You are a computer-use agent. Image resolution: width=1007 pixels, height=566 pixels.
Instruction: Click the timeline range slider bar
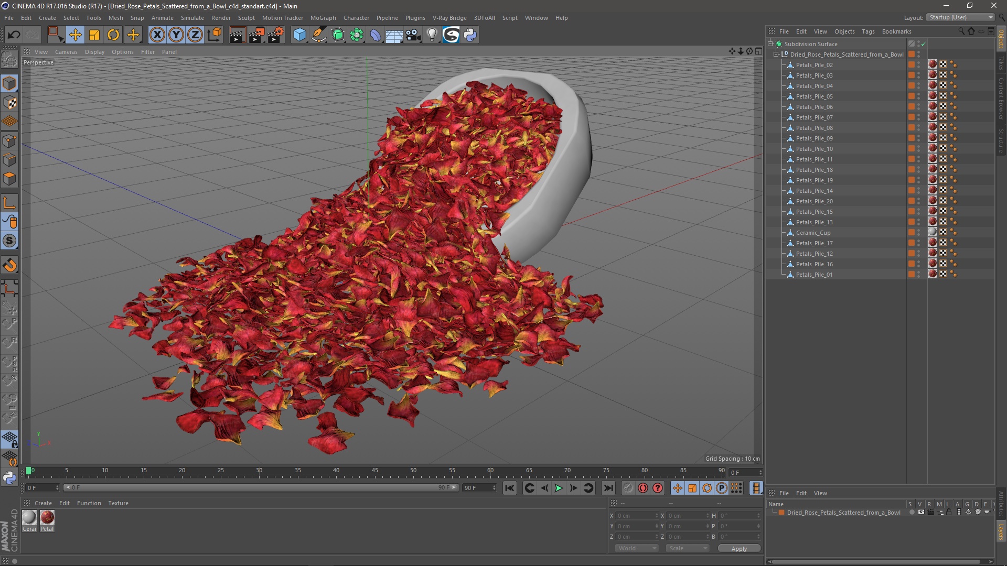261,487
